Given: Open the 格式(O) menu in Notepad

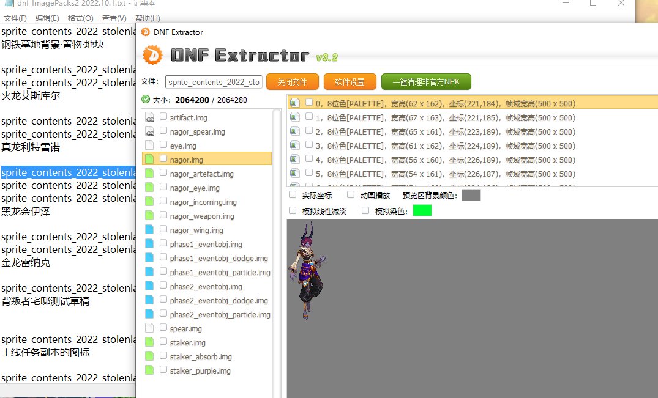Looking at the screenshot, I should click(x=81, y=18).
